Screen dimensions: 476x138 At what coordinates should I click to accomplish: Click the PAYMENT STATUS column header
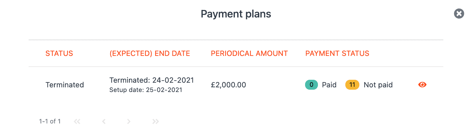coord(337,53)
